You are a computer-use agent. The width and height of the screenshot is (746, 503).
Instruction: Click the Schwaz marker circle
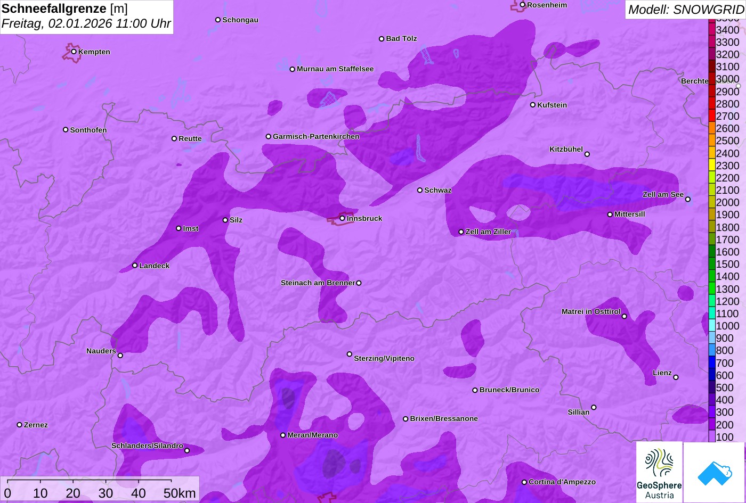(x=420, y=190)
